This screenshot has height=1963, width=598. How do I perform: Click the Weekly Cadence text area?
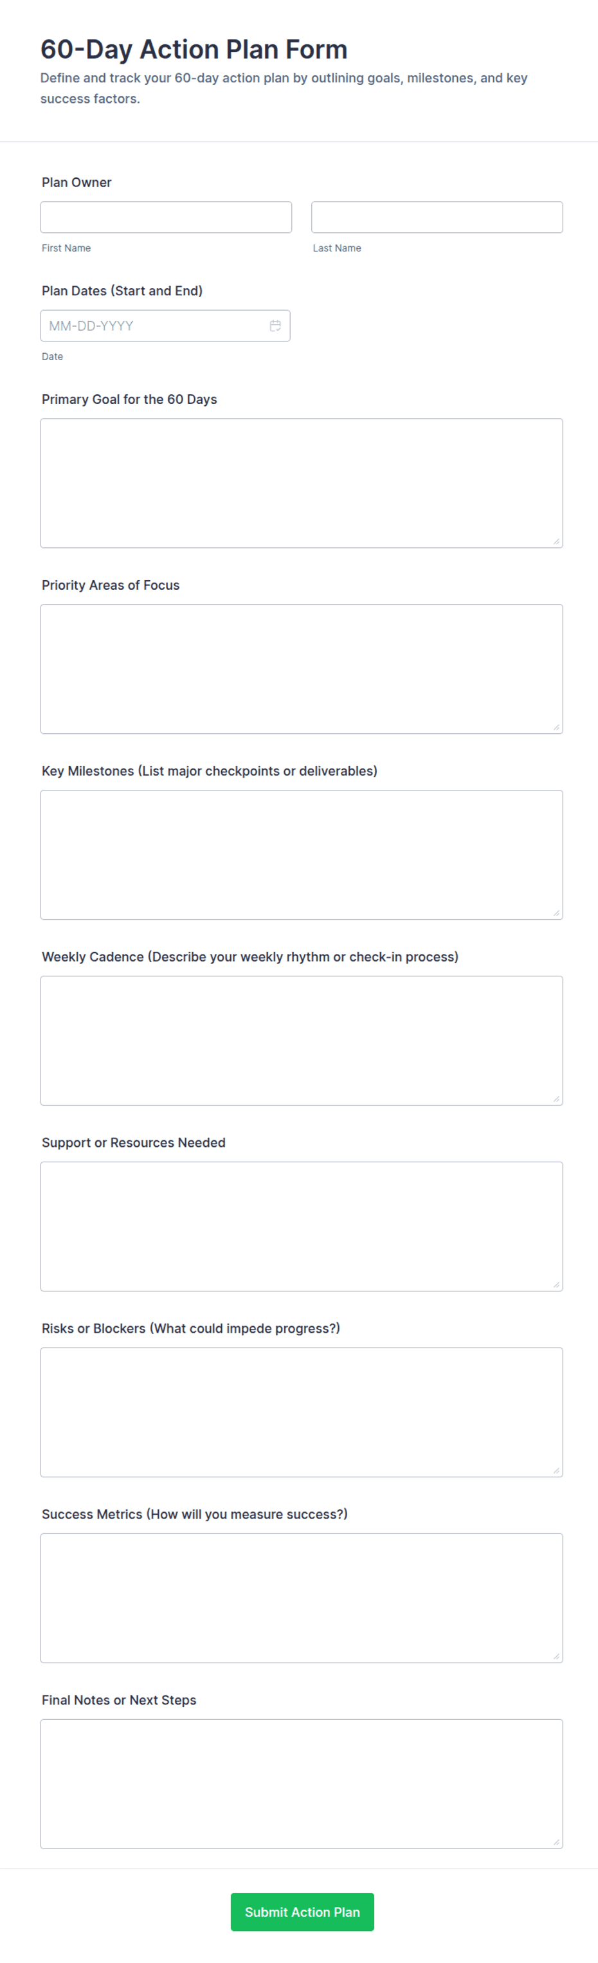[302, 1041]
